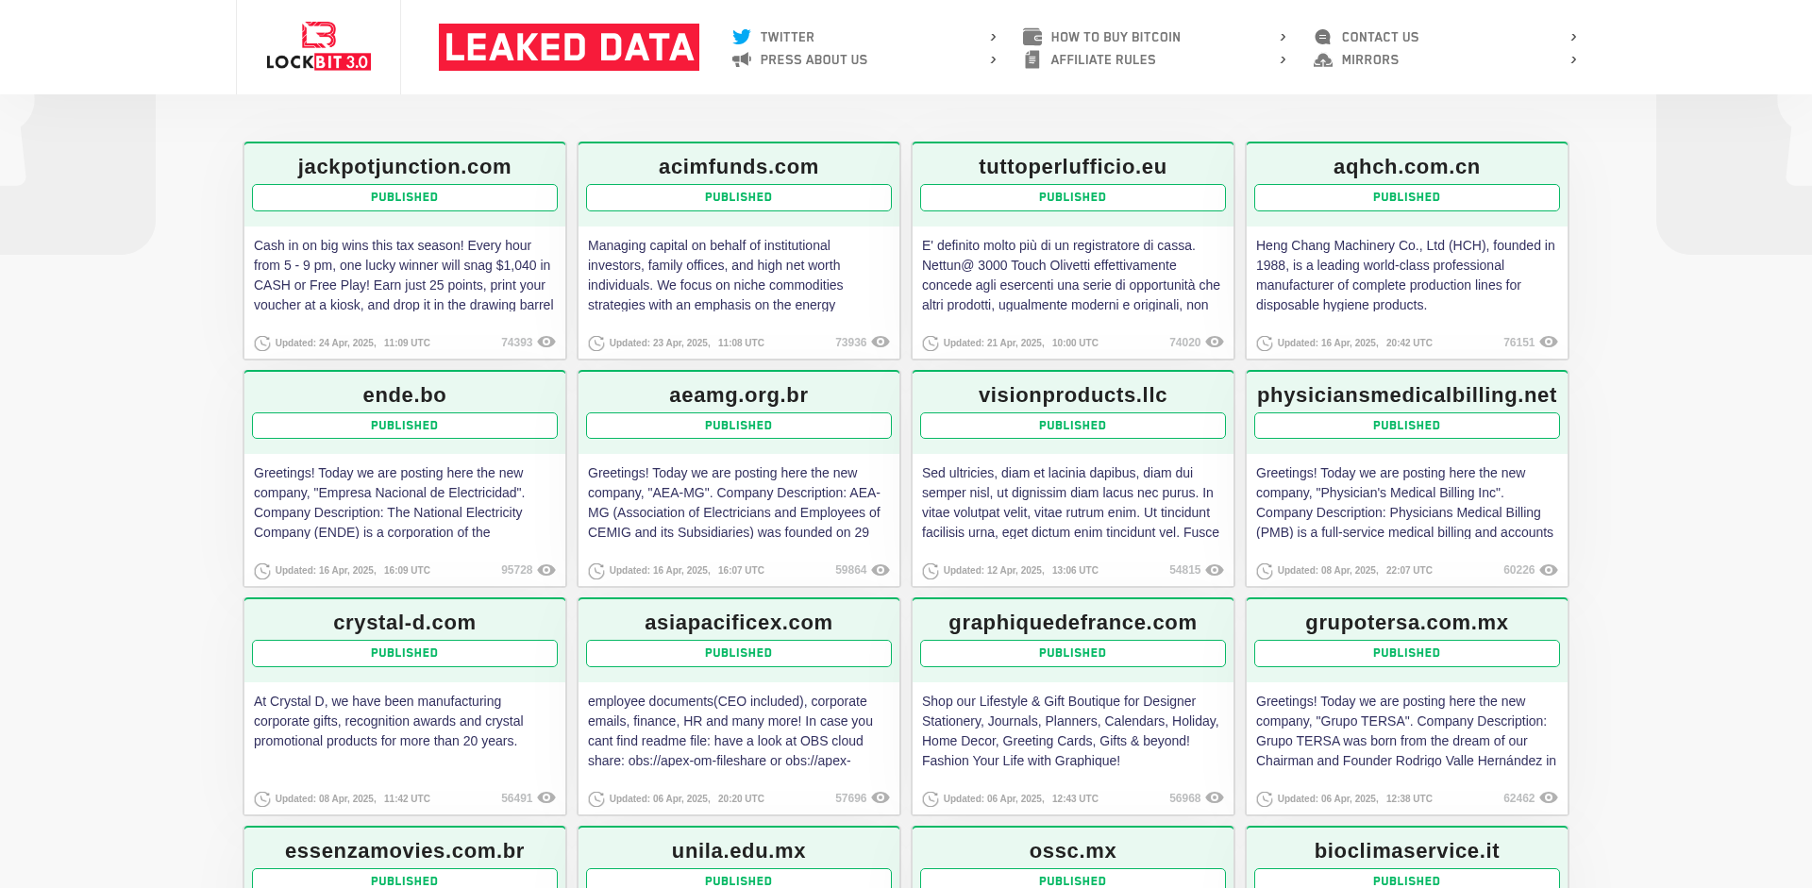Click the clock icon on the jackpotjunction.com card
1812x888 pixels.
262,343
